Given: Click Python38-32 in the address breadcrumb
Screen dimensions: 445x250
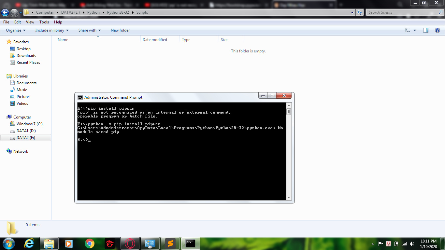Looking at the screenshot, I should point(118,12).
